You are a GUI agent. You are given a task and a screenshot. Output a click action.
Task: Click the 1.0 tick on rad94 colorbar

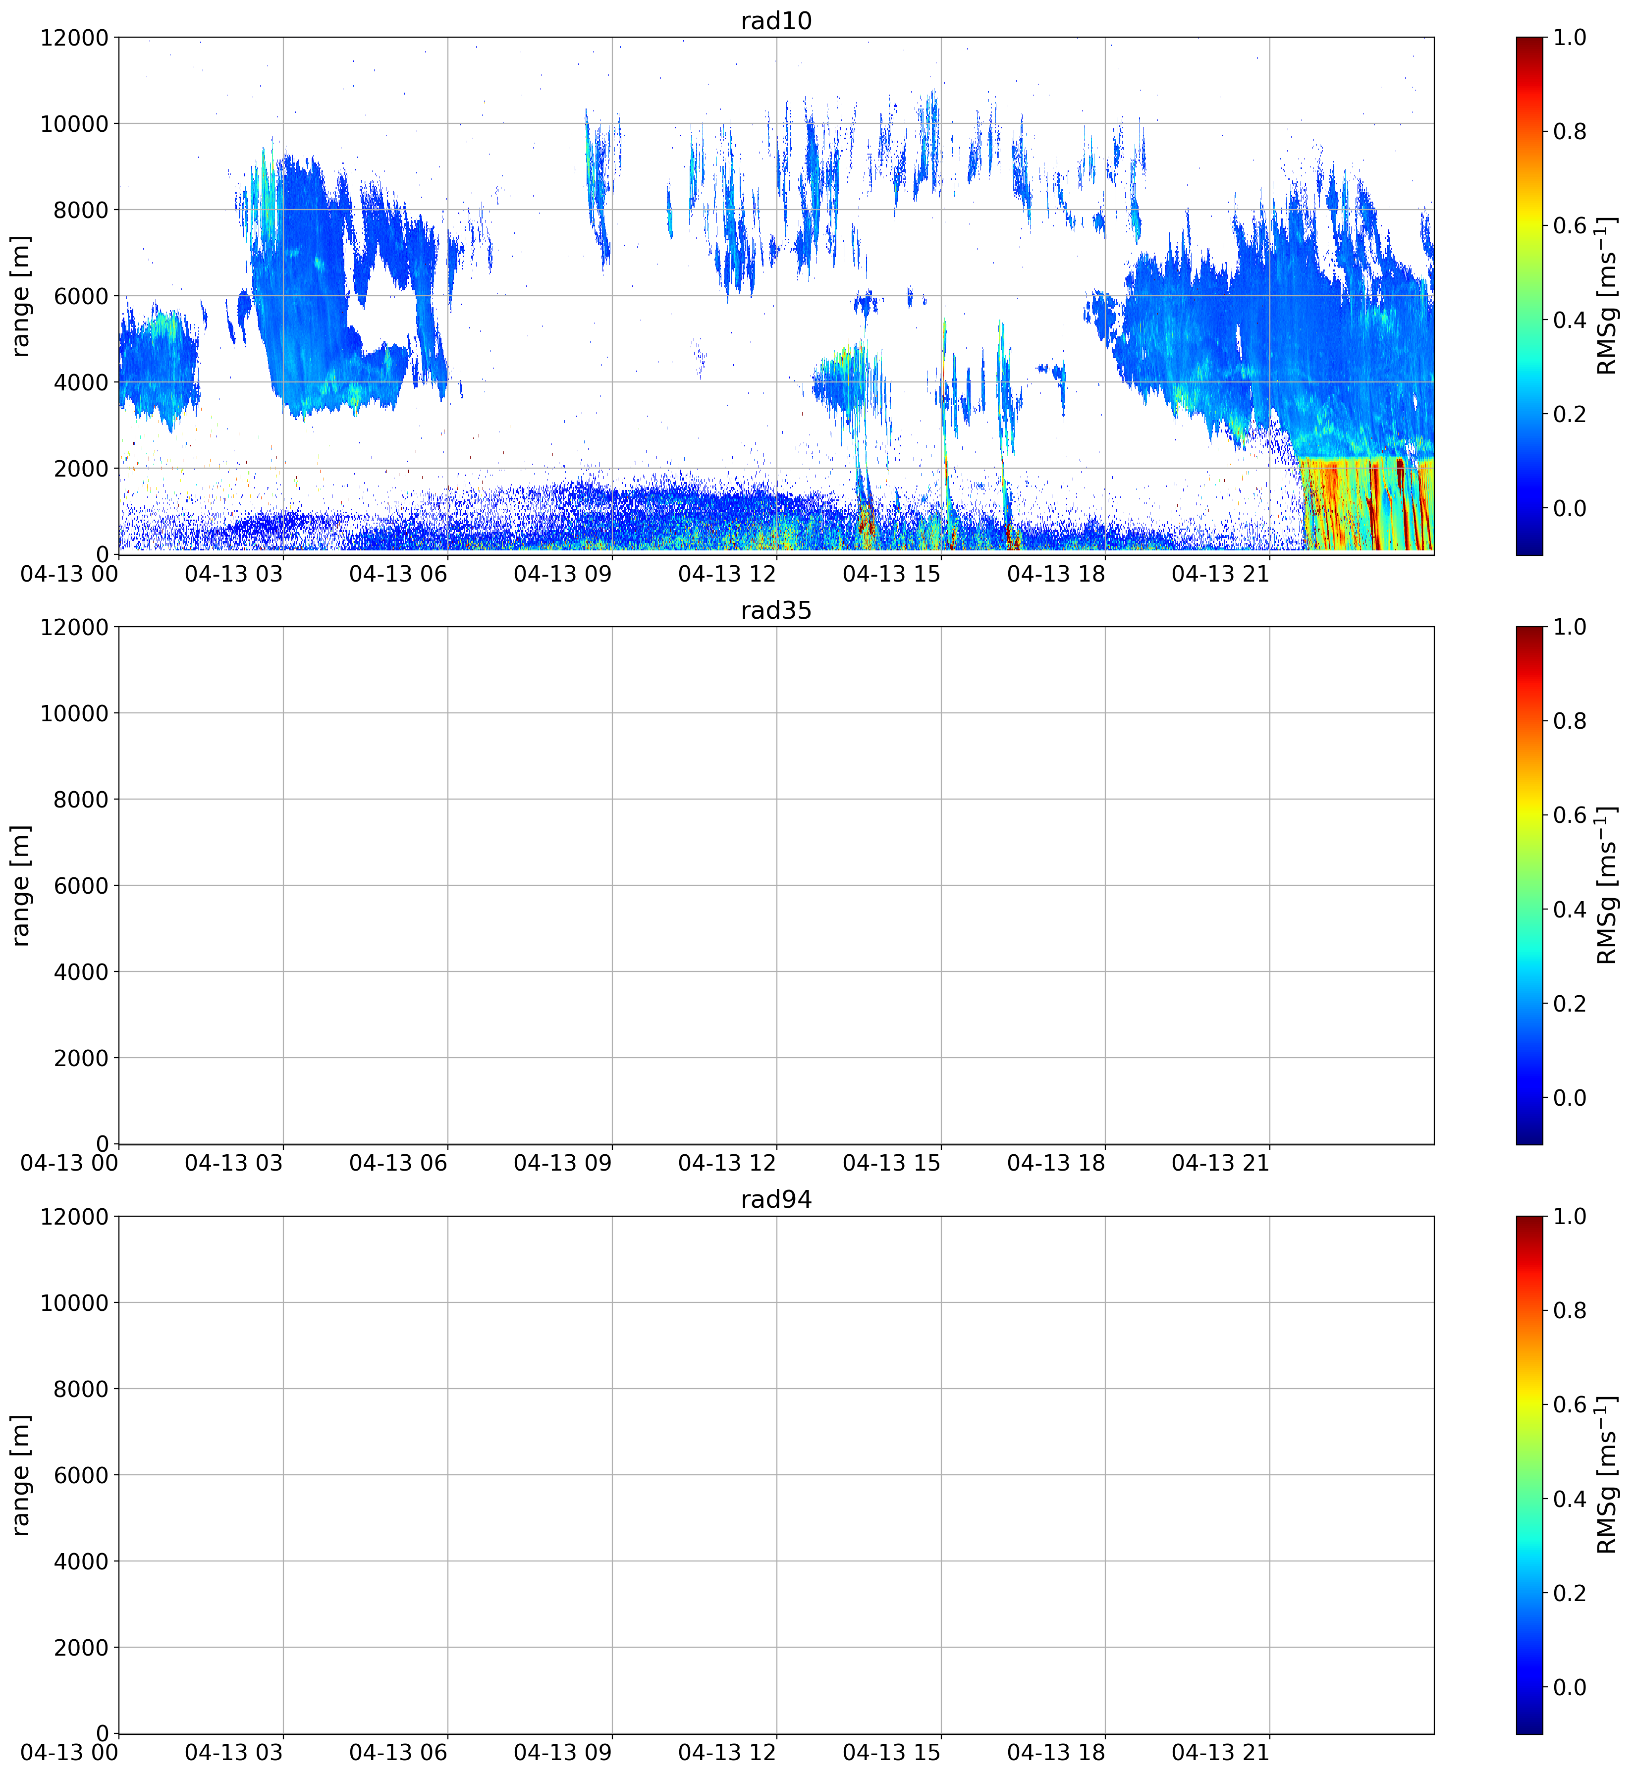1570,1217
